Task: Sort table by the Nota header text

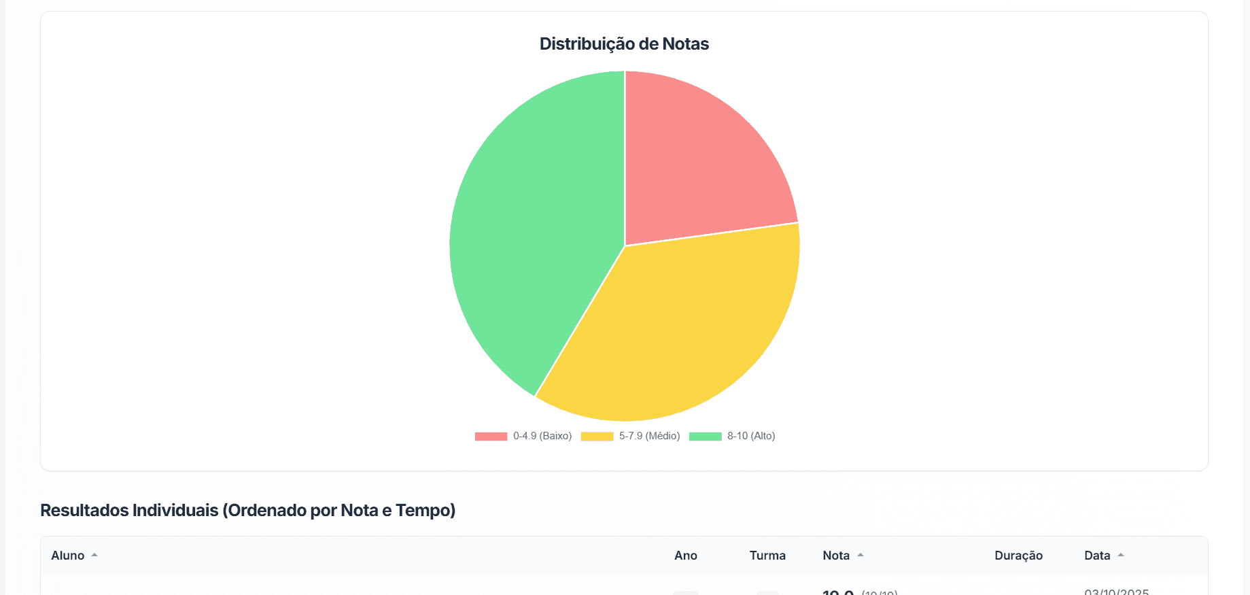Action: click(x=836, y=556)
